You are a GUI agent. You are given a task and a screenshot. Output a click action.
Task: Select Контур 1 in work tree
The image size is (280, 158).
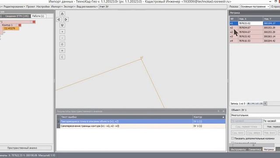(x=7, y=25)
